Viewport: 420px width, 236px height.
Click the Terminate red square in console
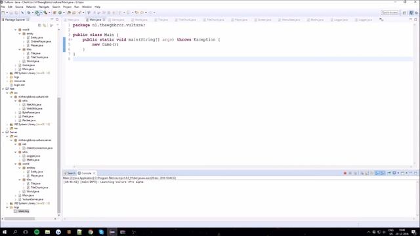[x=345, y=173]
